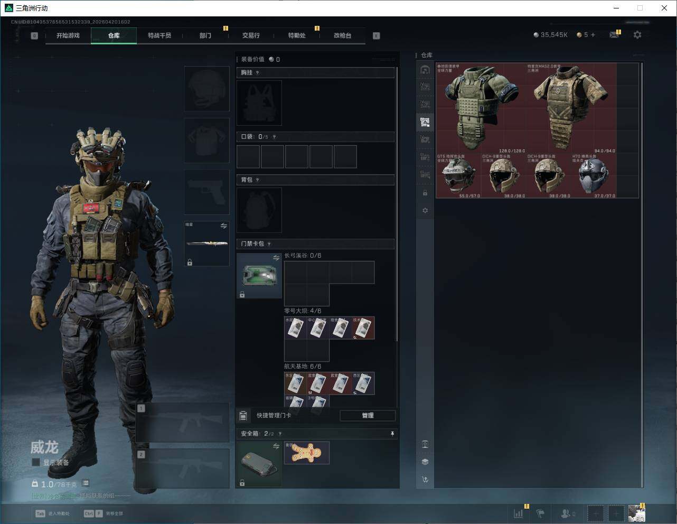Select the 94.0/94.0 camo body armor

571,108
